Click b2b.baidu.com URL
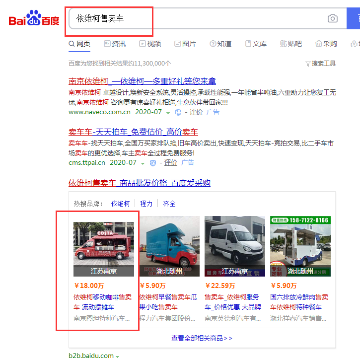 91,355
